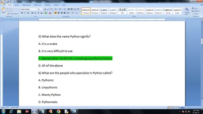This screenshot has width=203, height=114.
Task: Open Paragraph dialog launcher
Action: pos(79,16)
